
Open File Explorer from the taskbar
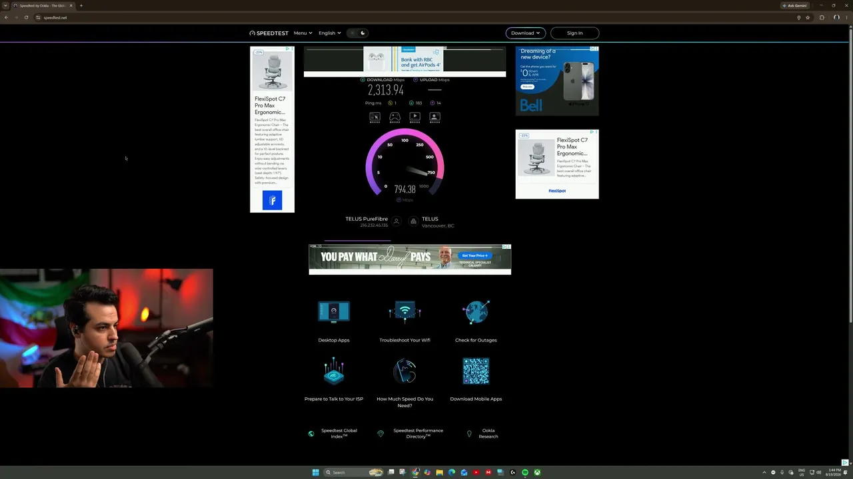coord(439,472)
